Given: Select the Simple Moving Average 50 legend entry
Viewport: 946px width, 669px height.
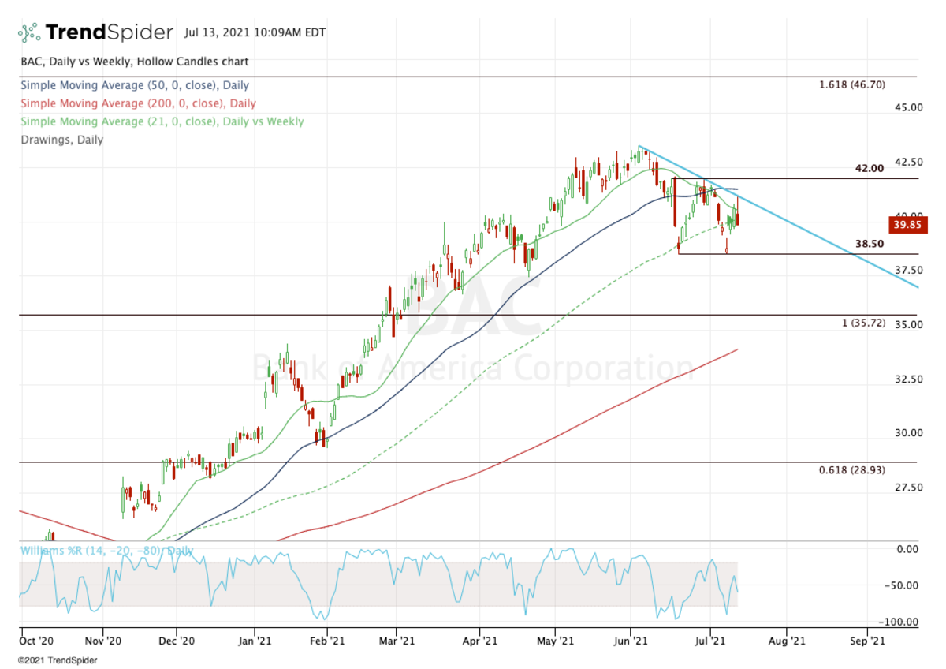Looking at the screenshot, I should pos(134,85).
